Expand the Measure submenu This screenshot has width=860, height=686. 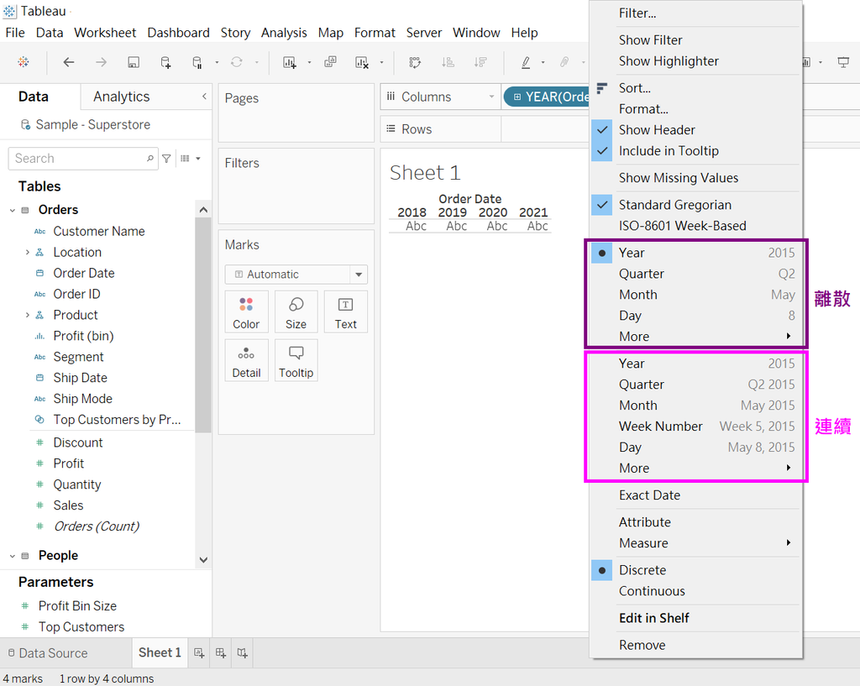695,543
